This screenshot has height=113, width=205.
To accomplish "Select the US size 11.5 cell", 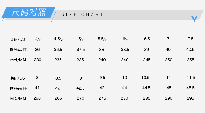I will click(x=191, y=78).
